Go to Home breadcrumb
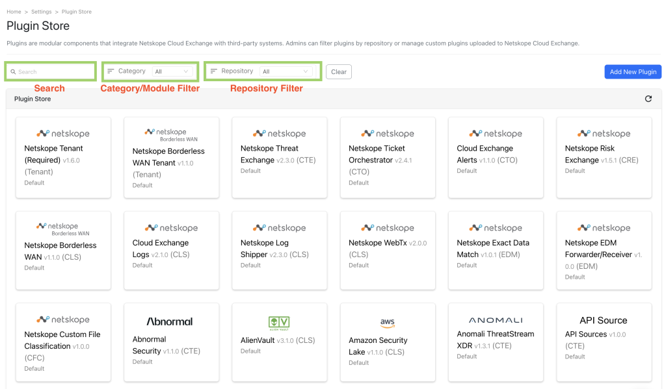The width and height of the screenshot is (666, 389). (x=14, y=12)
